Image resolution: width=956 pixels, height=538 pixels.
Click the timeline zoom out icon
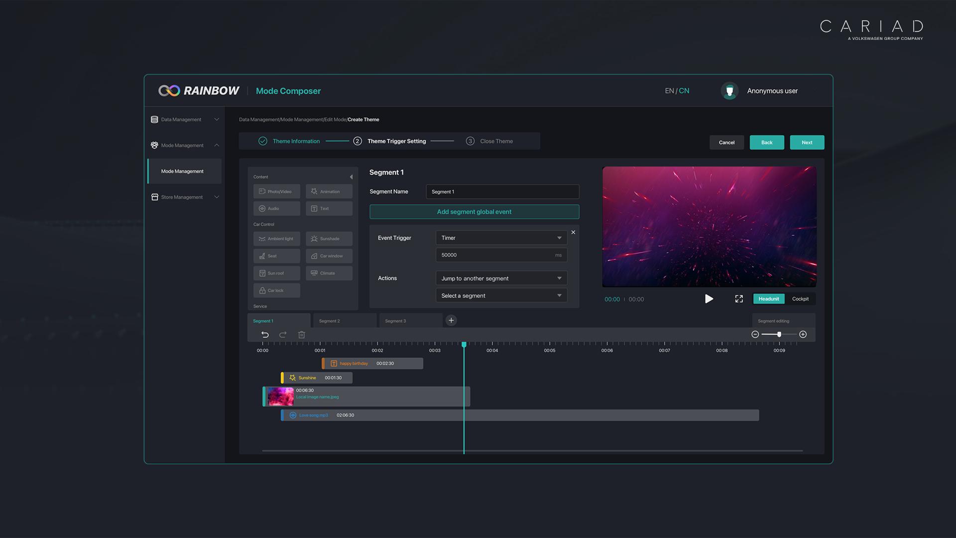[x=755, y=334]
